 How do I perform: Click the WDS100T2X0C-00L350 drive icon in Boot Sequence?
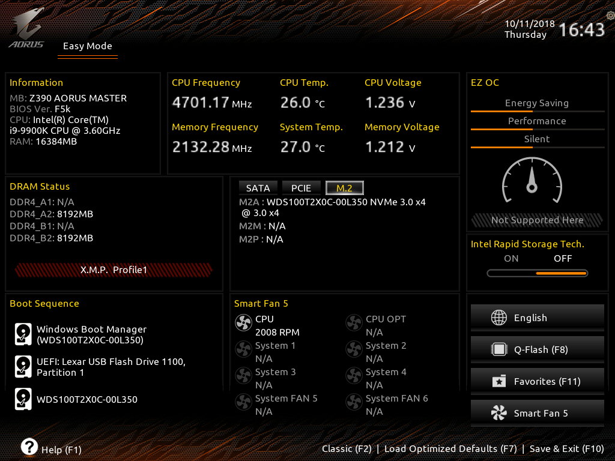23,399
